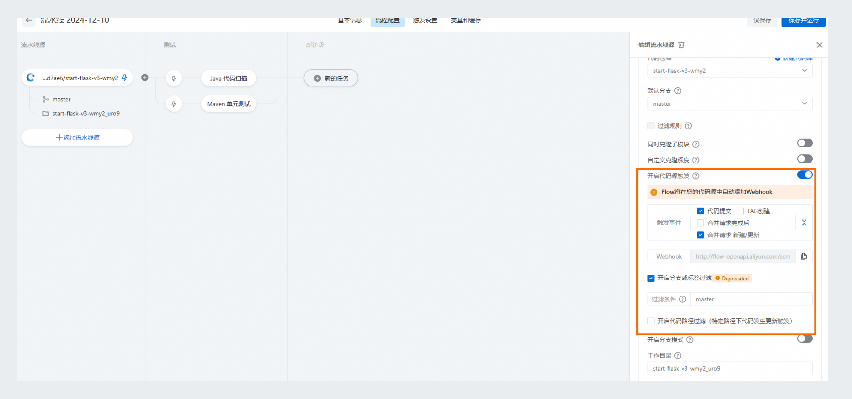Open help for 默认分支

pos(678,91)
